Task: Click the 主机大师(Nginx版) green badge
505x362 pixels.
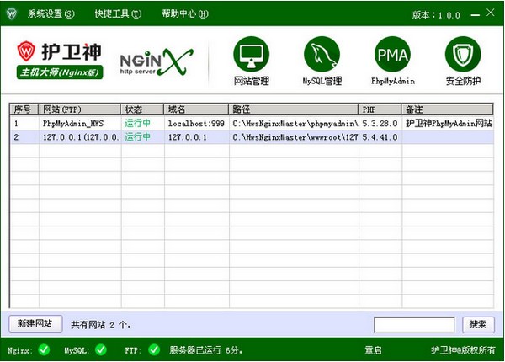Action: (60, 72)
